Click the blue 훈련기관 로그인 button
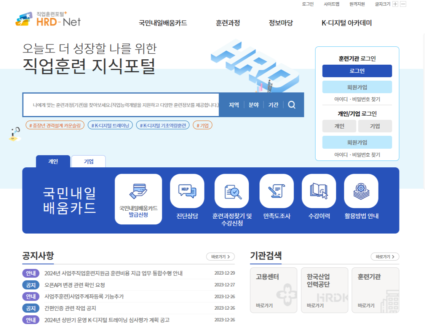This screenshot has width=425, height=329. click(357, 71)
